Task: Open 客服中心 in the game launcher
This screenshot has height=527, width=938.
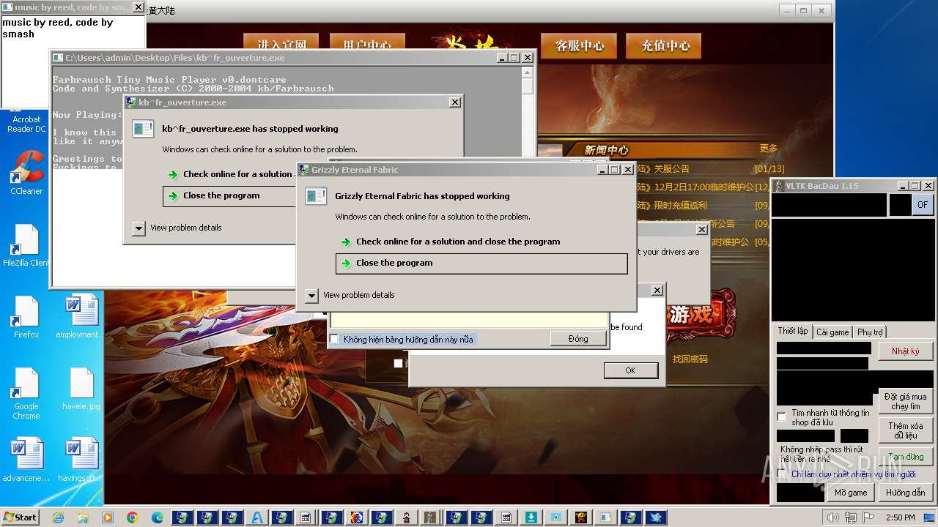Action: click(579, 45)
